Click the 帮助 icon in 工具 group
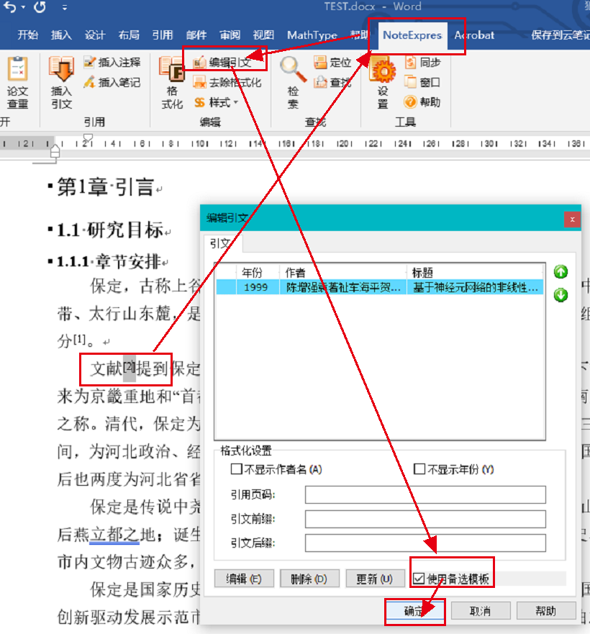Screen dimensions: 590x634 click(x=422, y=102)
